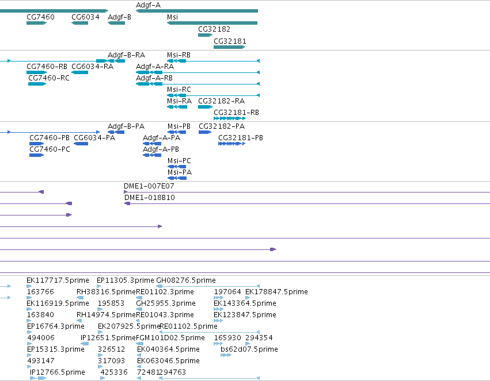Select the Msi gene bar
This screenshot has height=381, width=490.
pos(212,23)
